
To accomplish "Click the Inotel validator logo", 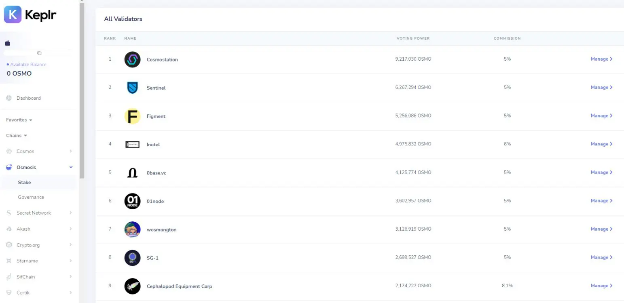I will pos(132,144).
